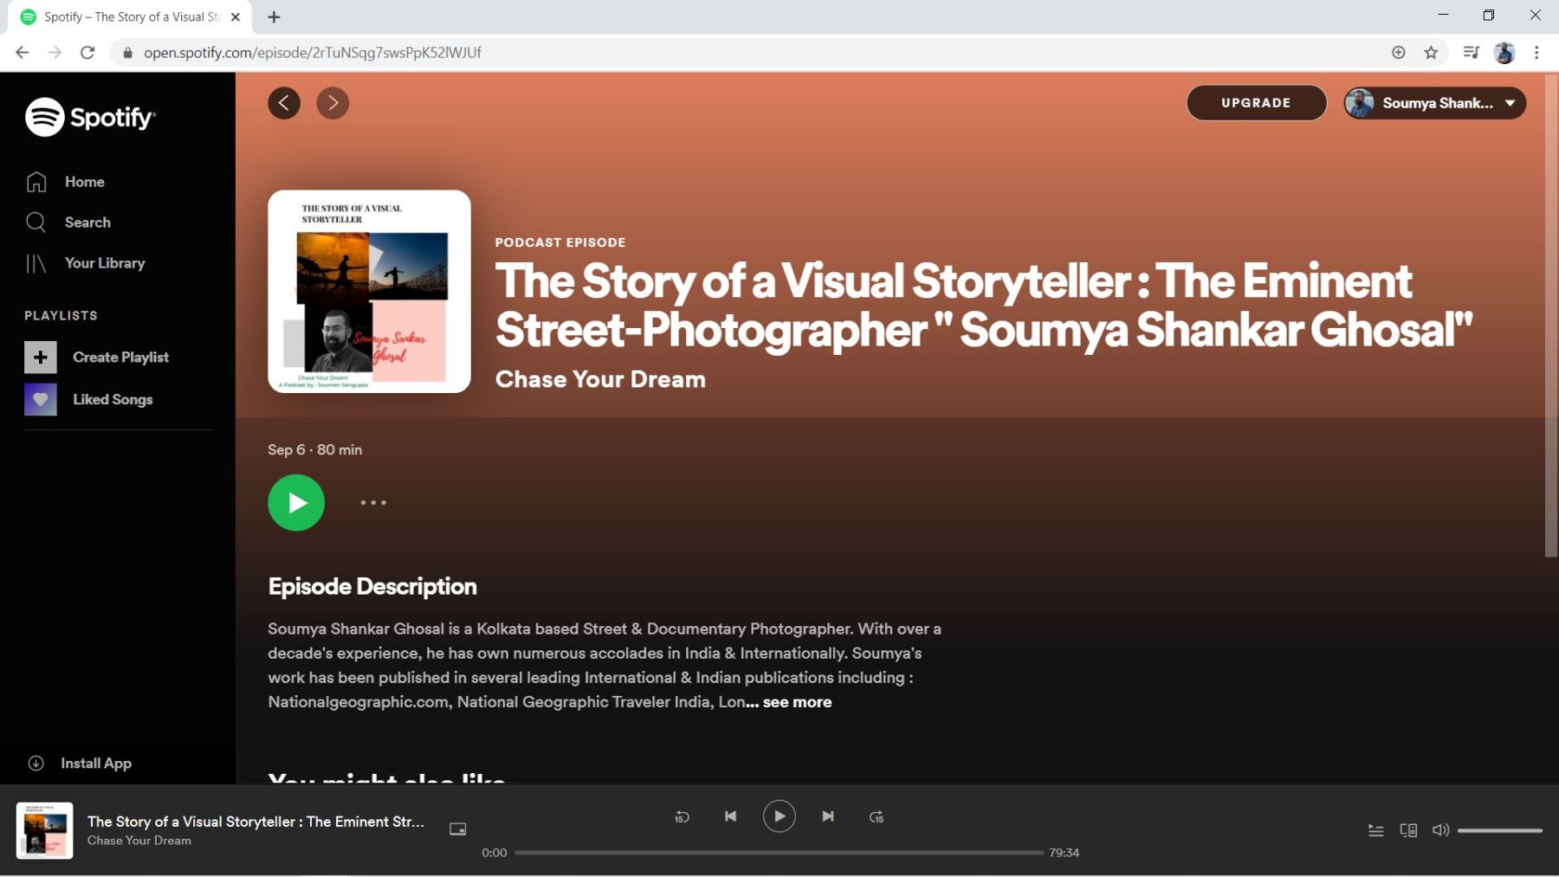Open a new browser tab

click(x=274, y=16)
